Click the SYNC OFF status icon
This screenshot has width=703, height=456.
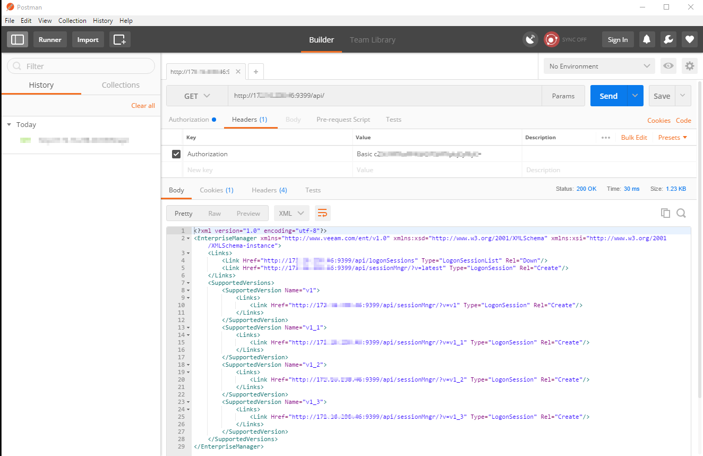tap(552, 39)
